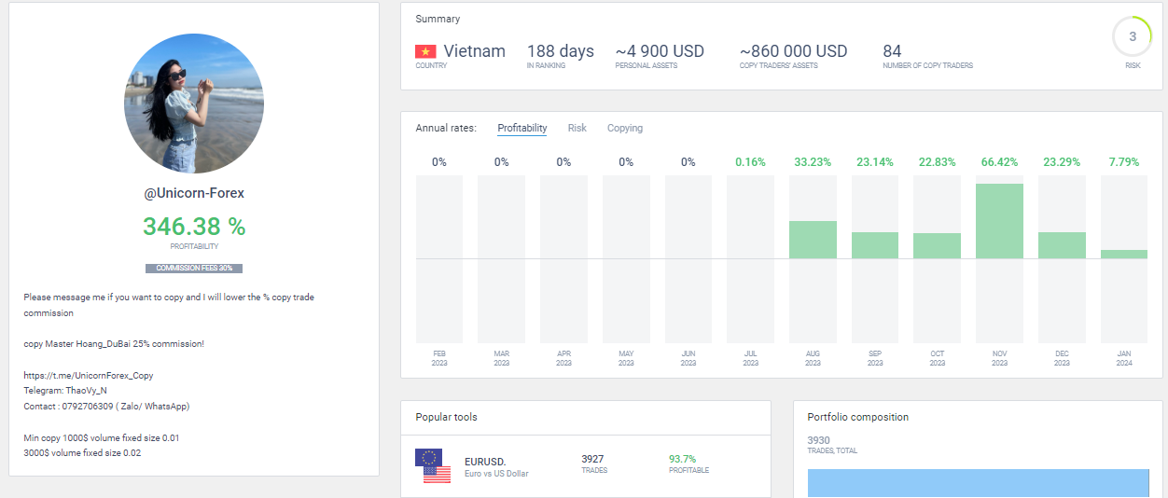
Task: Select the Profitability annual rates tab
Action: (522, 128)
